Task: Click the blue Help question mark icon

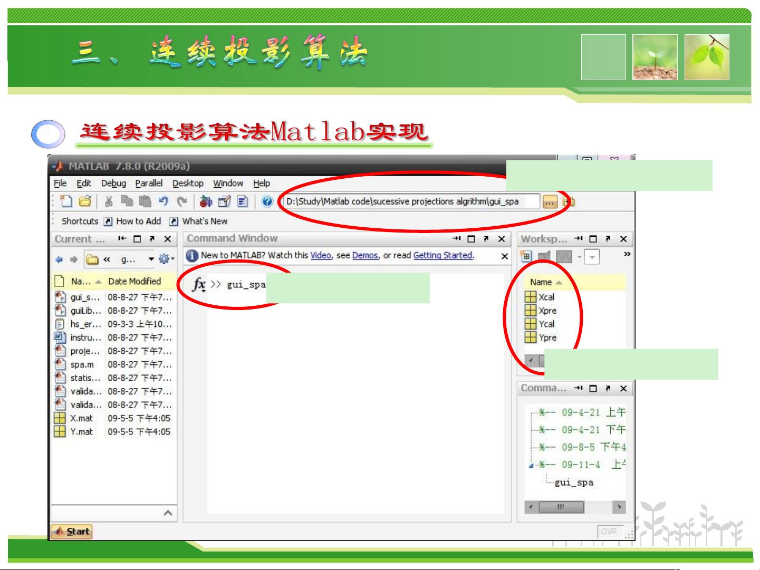Action: click(x=267, y=201)
